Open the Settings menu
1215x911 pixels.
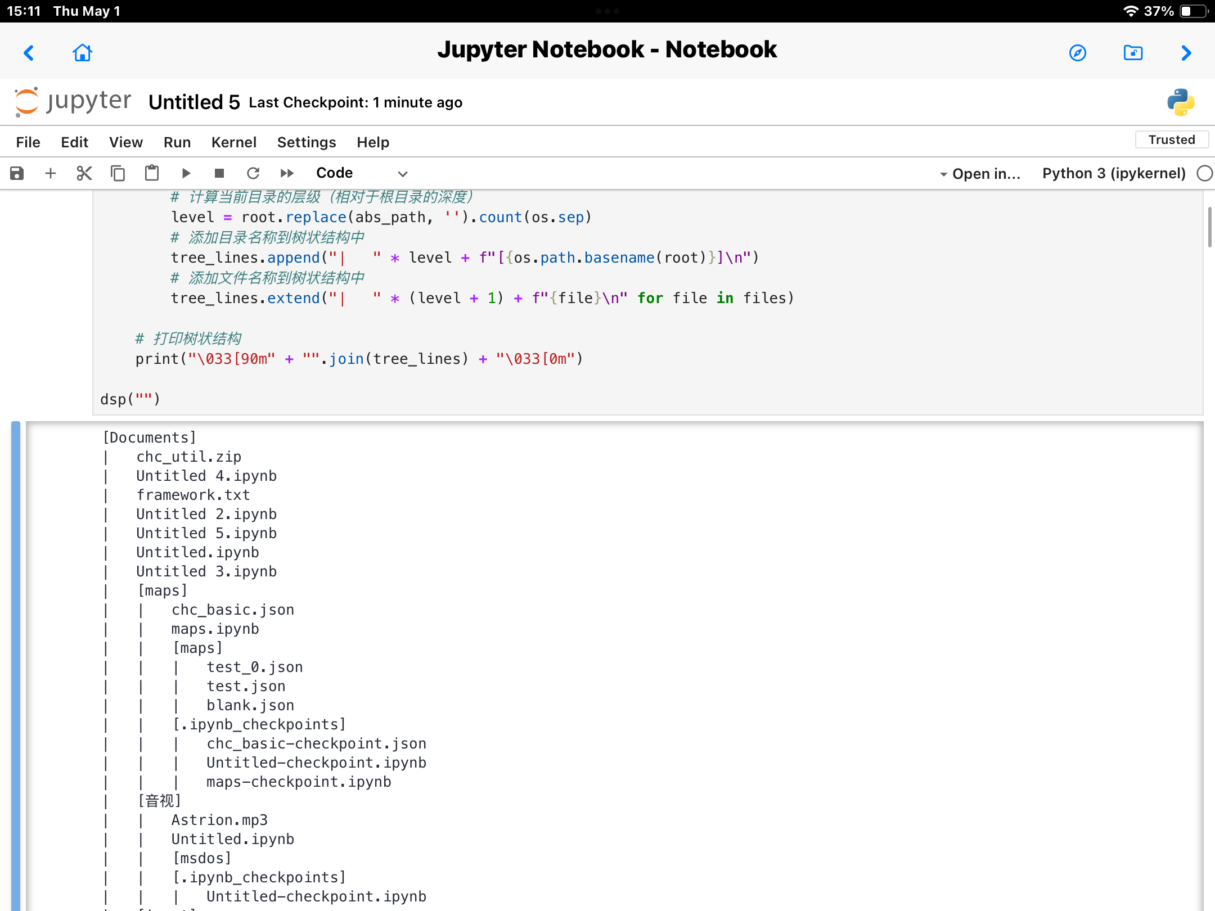point(307,142)
